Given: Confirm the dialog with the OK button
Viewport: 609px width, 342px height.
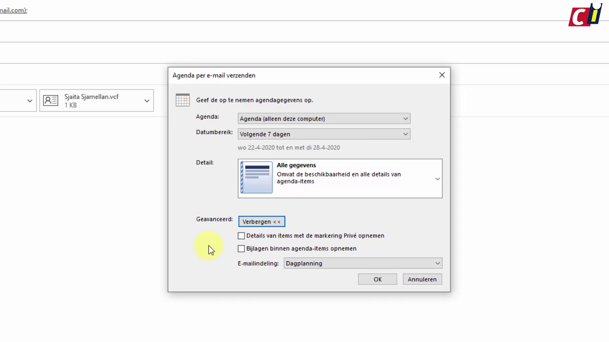Looking at the screenshot, I should click(x=377, y=279).
